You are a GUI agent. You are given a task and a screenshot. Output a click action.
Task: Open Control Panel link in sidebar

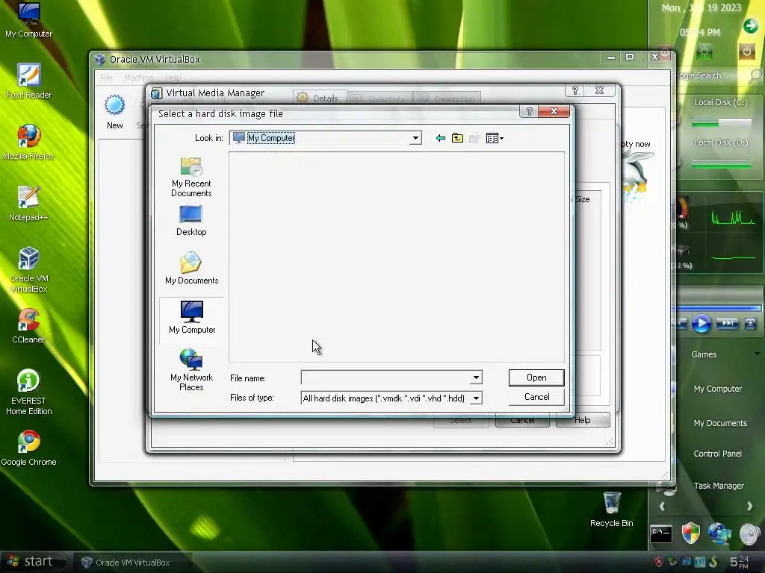click(x=718, y=454)
